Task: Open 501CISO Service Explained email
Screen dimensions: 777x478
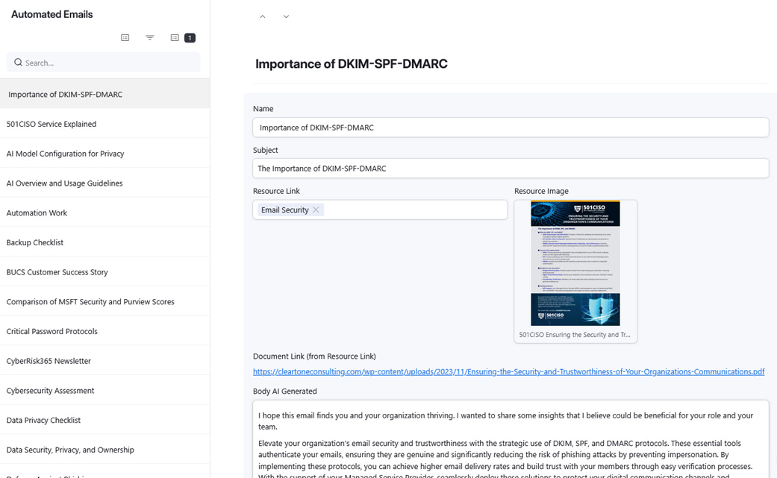Action: click(x=52, y=124)
